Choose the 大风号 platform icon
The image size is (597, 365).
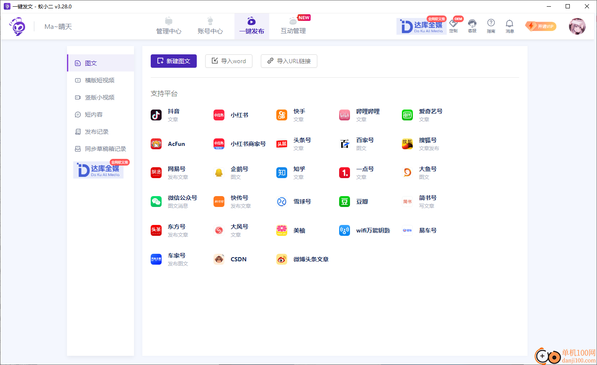coord(219,230)
